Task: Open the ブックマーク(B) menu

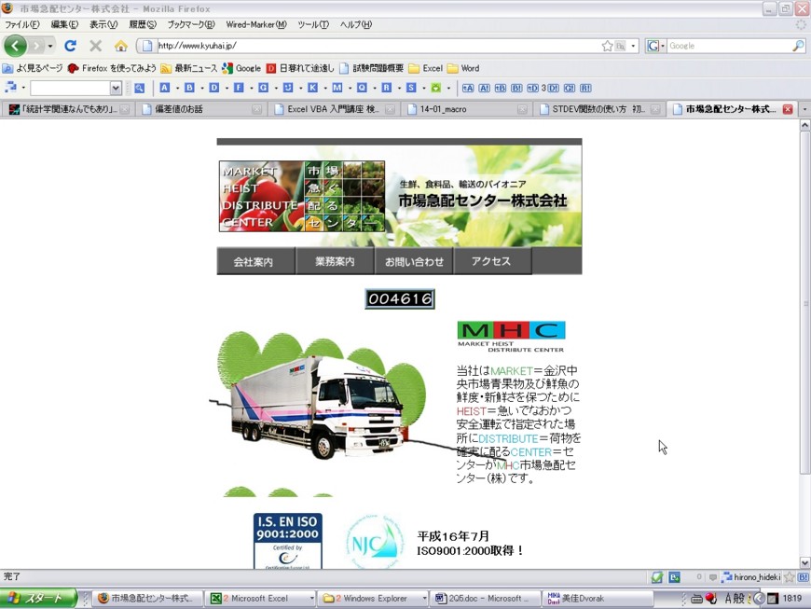Action: (190, 24)
